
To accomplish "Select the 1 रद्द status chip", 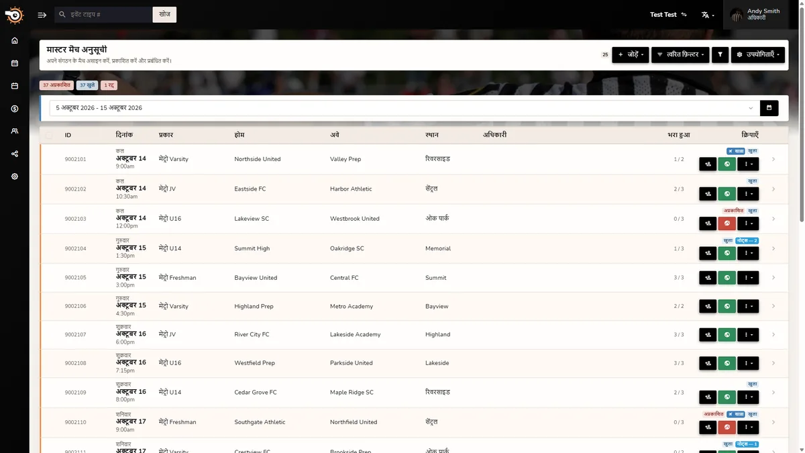I will [x=109, y=85].
